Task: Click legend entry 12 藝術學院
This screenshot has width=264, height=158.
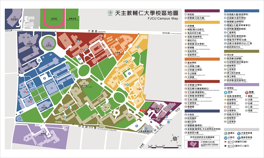Action: click(190, 62)
